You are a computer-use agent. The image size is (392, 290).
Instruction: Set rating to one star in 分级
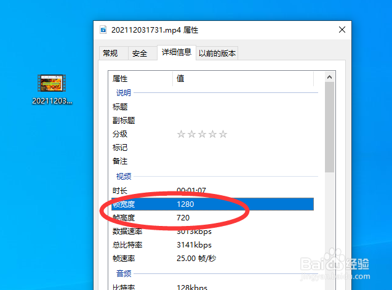pyautogui.click(x=181, y=134)
